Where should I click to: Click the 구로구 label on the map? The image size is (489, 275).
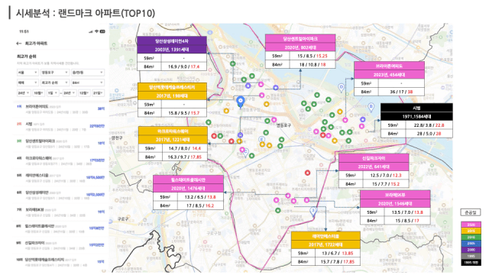click(123, 219)
